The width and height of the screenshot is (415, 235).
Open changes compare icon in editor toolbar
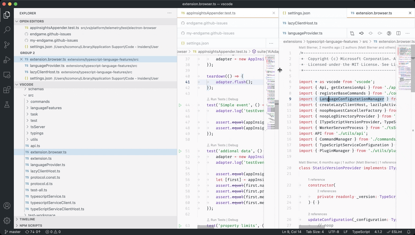352,33
